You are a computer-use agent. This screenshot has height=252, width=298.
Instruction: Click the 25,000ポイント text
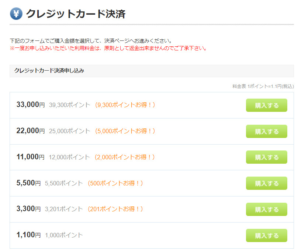69,131
